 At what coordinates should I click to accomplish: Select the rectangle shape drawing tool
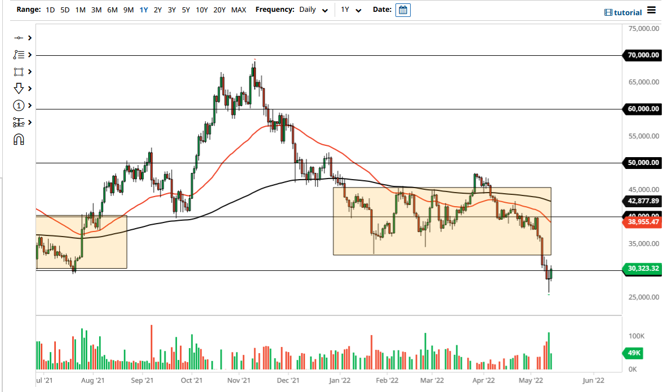click(19, 72)
